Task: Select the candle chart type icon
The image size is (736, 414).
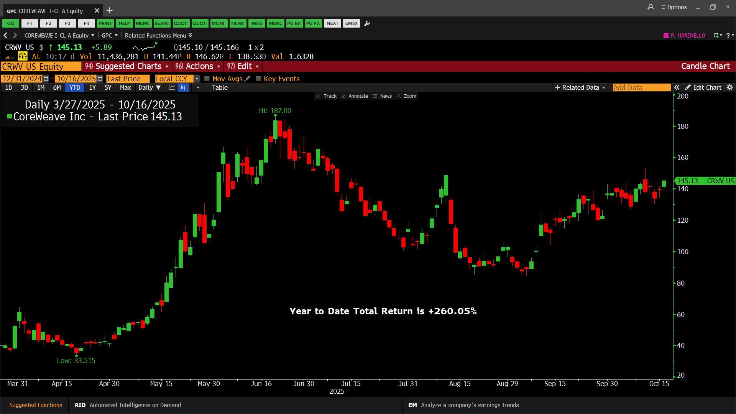Action: click(183, 87)
